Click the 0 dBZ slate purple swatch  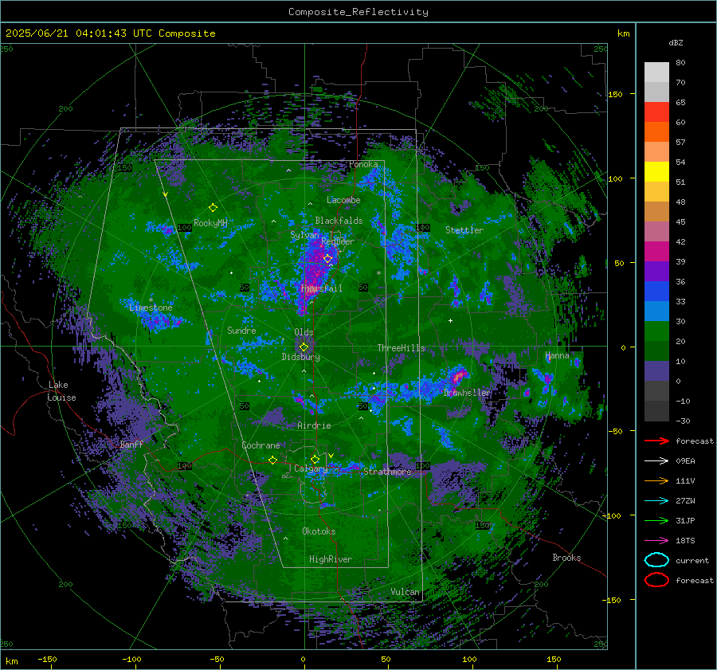tap(656, 371)
